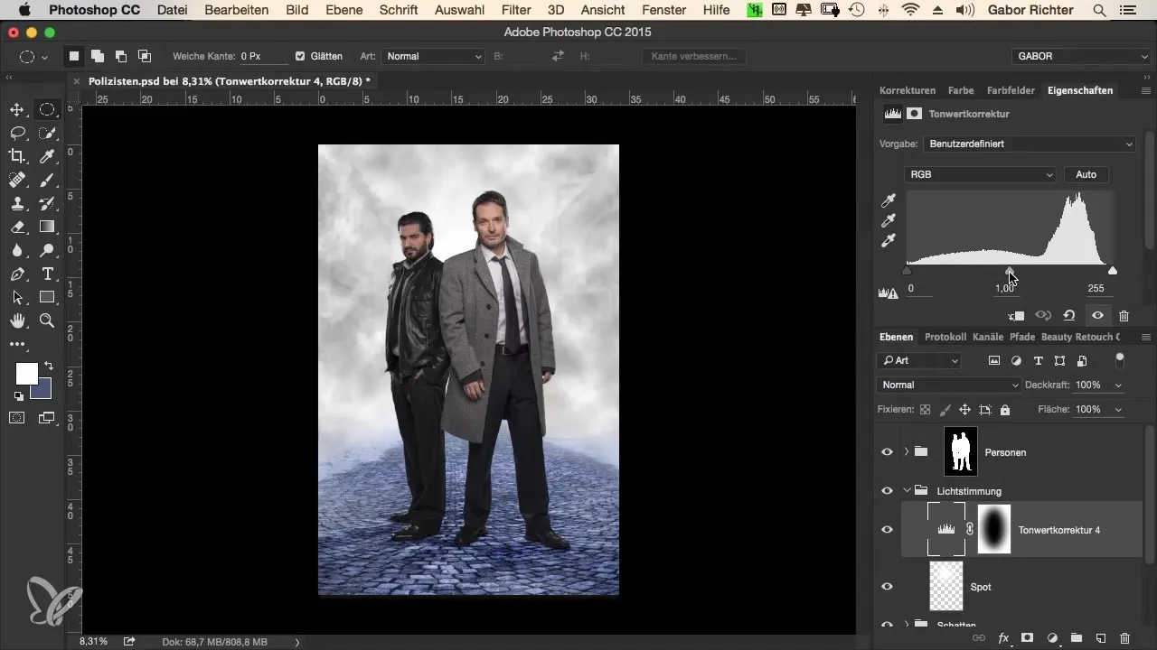Open the Ebene menu

pos(344,10)
